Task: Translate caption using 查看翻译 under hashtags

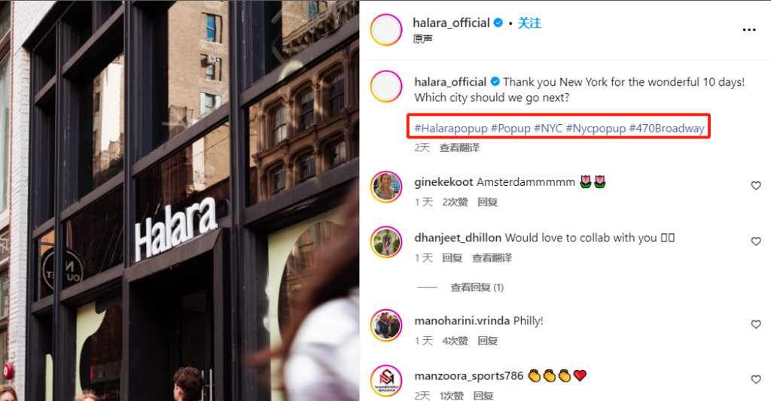Action: click(x=459, y=147)
